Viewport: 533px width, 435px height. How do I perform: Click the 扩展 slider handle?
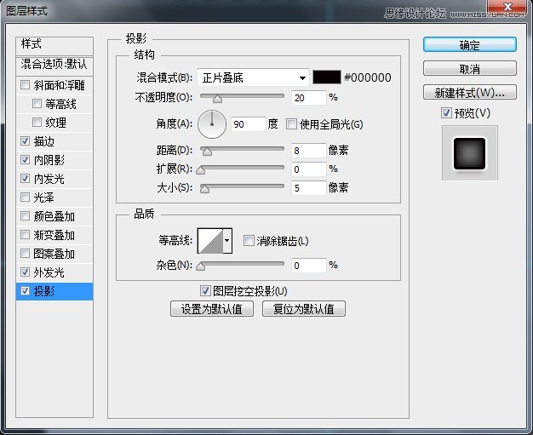point(201,170)
